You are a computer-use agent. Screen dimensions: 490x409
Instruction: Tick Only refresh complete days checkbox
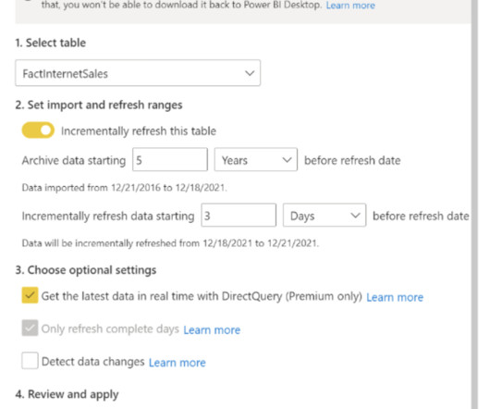pyautogui.click(x=30, y=328)
